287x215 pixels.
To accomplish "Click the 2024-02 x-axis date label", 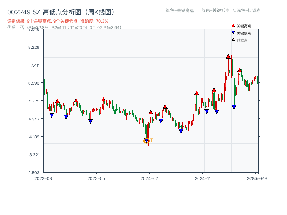I will [x=150, y=178].
